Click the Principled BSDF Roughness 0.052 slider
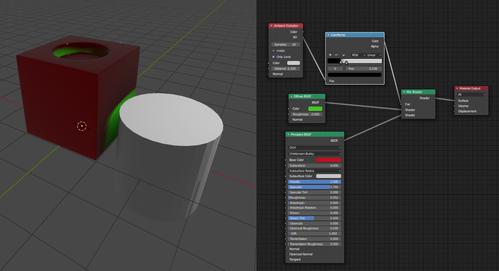 [314, 197]
